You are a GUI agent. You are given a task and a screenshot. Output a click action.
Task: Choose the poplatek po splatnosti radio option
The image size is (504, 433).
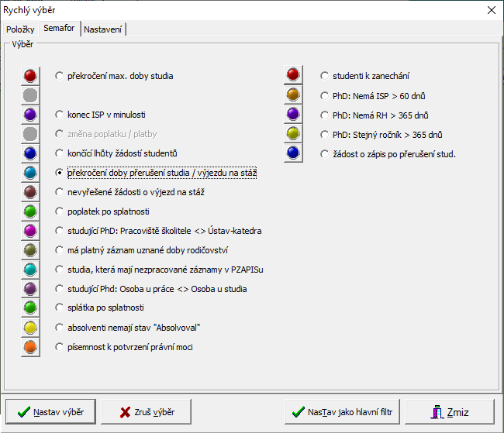(60, 211)
